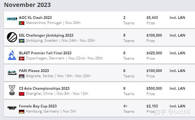The height and width of the screenshot is (120, 195).
Task: Open ESL Challenger Jönköping 2023 event
Action: point(46,35)
